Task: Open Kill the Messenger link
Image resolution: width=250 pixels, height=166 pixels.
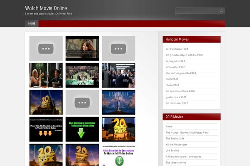Action: coord(176,145)
